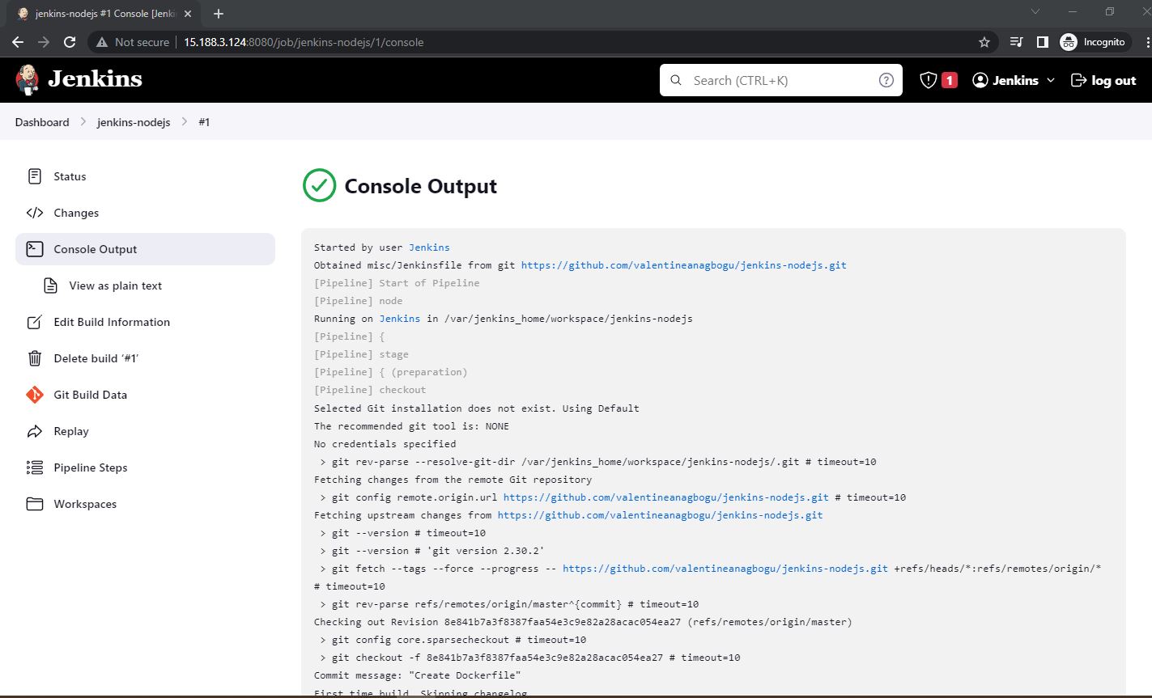Click the green success checkmark icon
The width and height of the screenshot is (1152, 698).
pyautogui.click(x=319, y=185)
